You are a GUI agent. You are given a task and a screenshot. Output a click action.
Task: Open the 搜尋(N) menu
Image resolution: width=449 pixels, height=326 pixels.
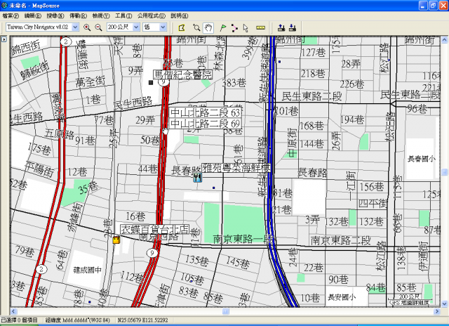(x=55, y=15)
